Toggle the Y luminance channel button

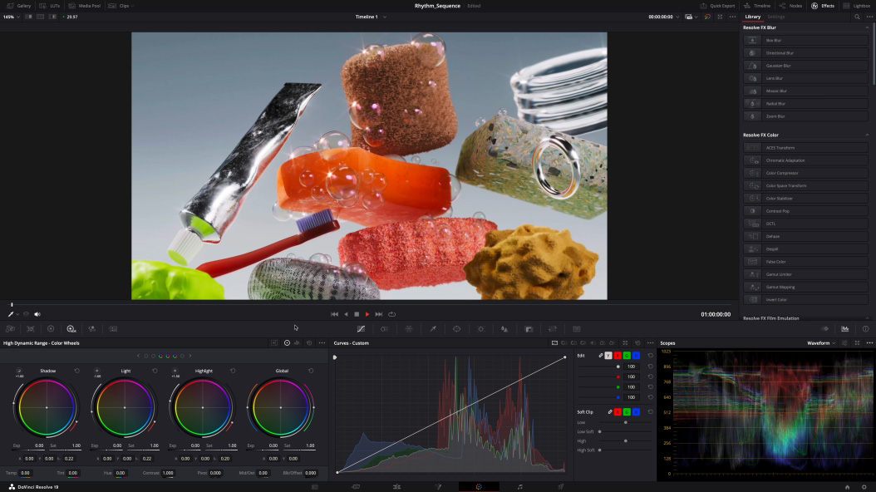(608, 356)
